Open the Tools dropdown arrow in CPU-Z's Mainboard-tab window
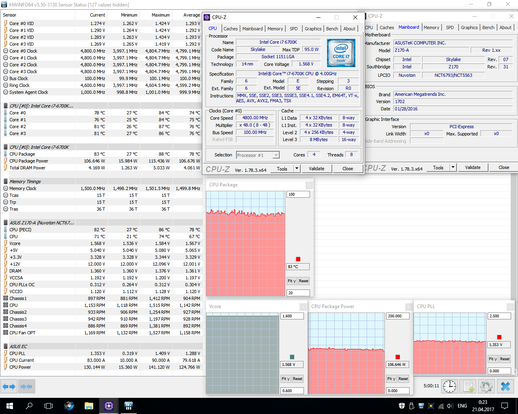The height and width of the screenshot is (414, 518). 453,167
